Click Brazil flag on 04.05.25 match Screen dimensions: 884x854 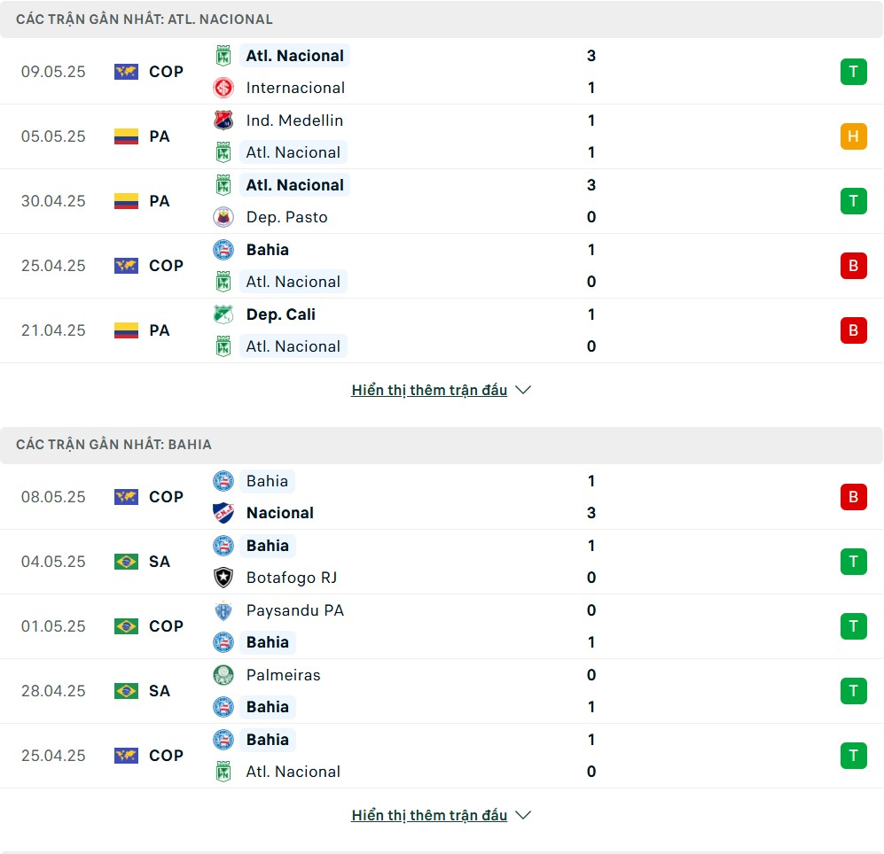[x=126, y=562]
